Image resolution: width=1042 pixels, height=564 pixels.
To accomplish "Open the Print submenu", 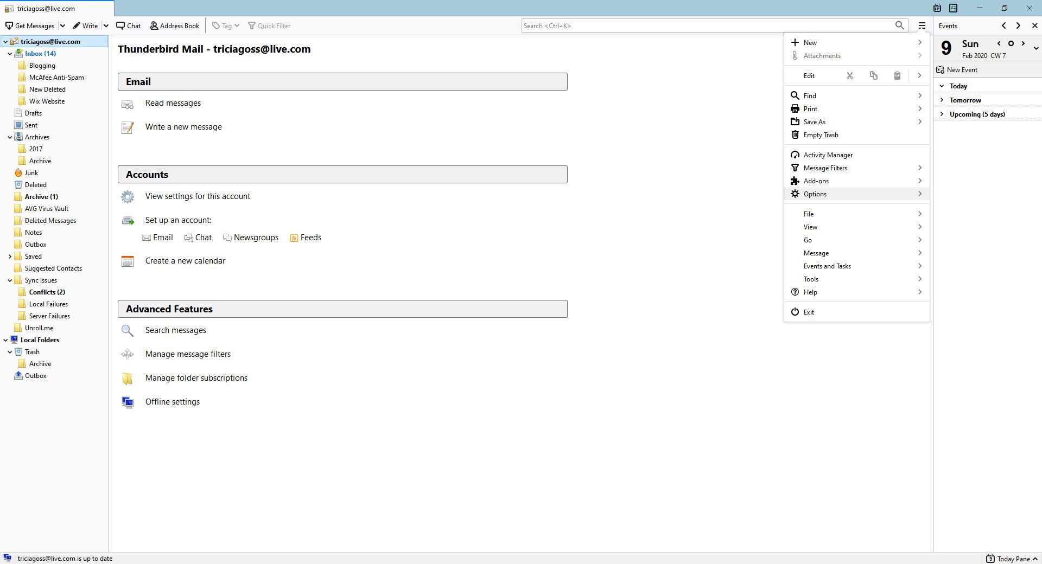I will tap(857, 108).
